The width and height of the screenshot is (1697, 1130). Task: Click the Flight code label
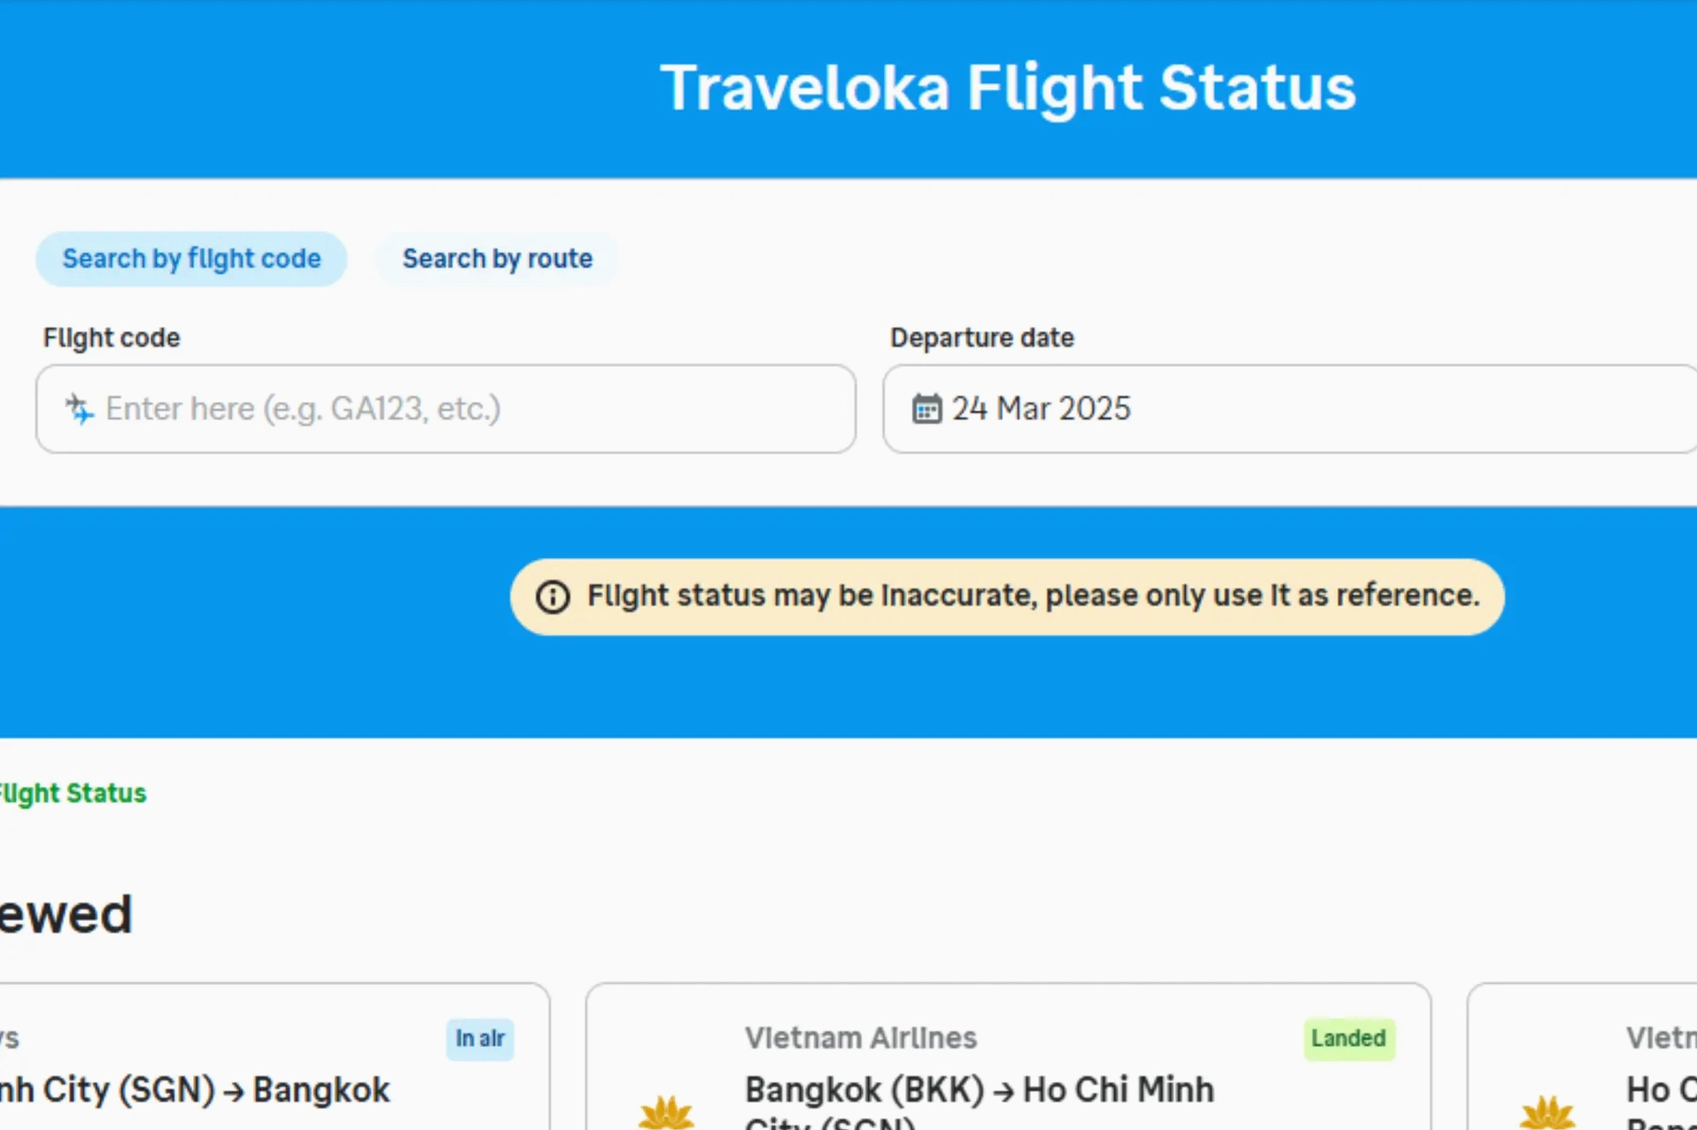(112, 337)
